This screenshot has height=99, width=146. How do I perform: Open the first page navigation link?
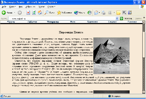11,22
